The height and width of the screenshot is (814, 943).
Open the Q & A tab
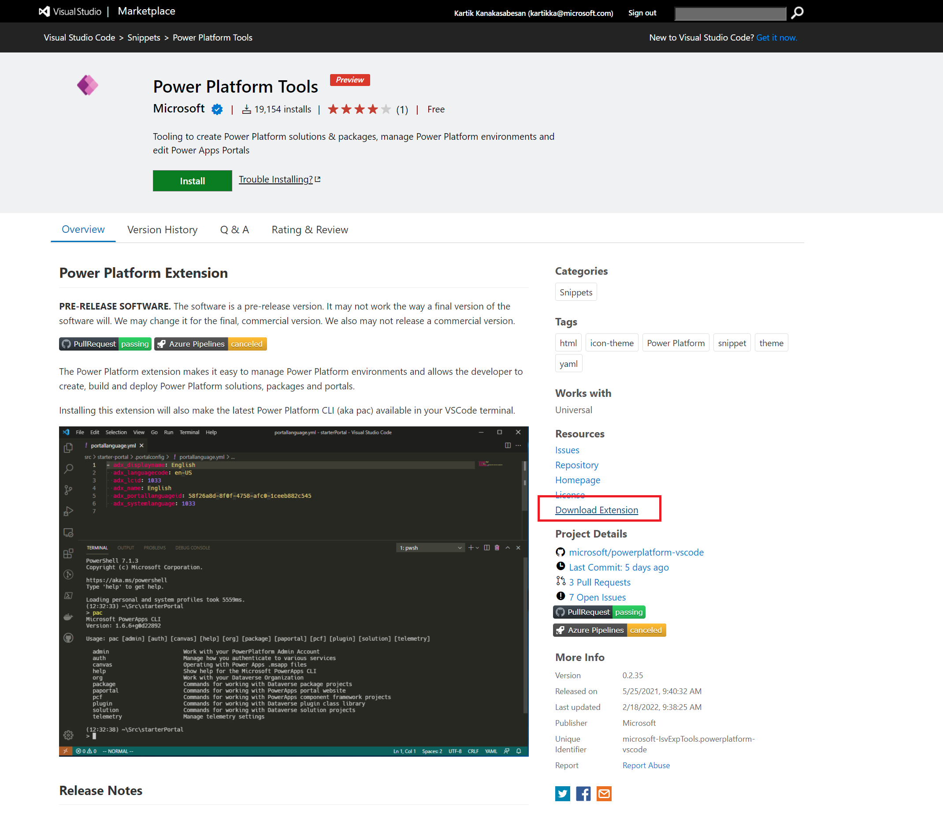[234, 230]
